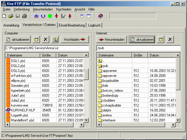Create new folder in Computer panel

37,39
